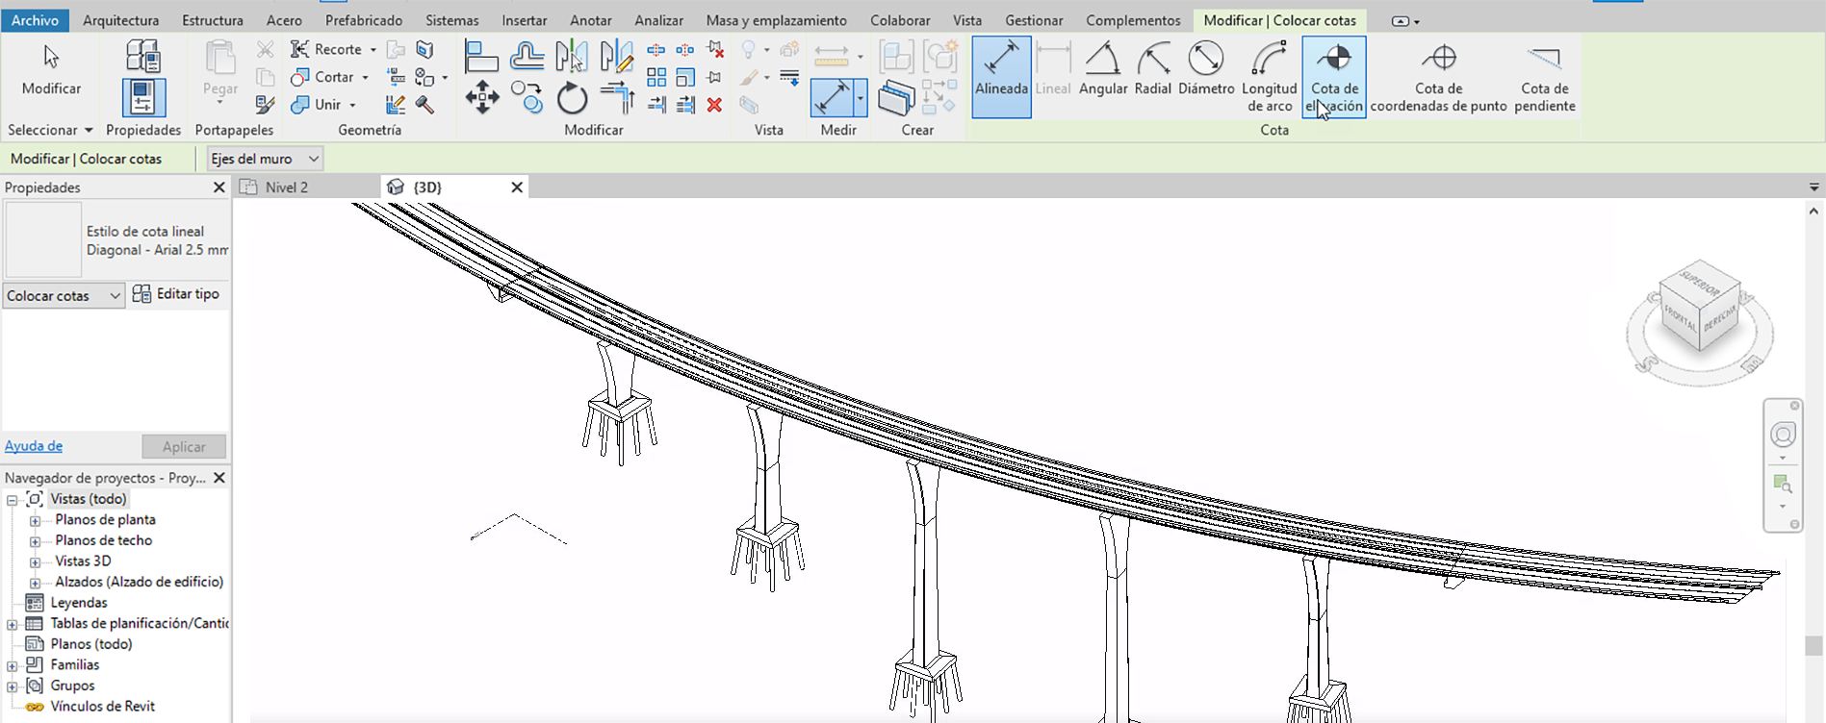Open the Anotar ribbon tab

click(591, 20)
